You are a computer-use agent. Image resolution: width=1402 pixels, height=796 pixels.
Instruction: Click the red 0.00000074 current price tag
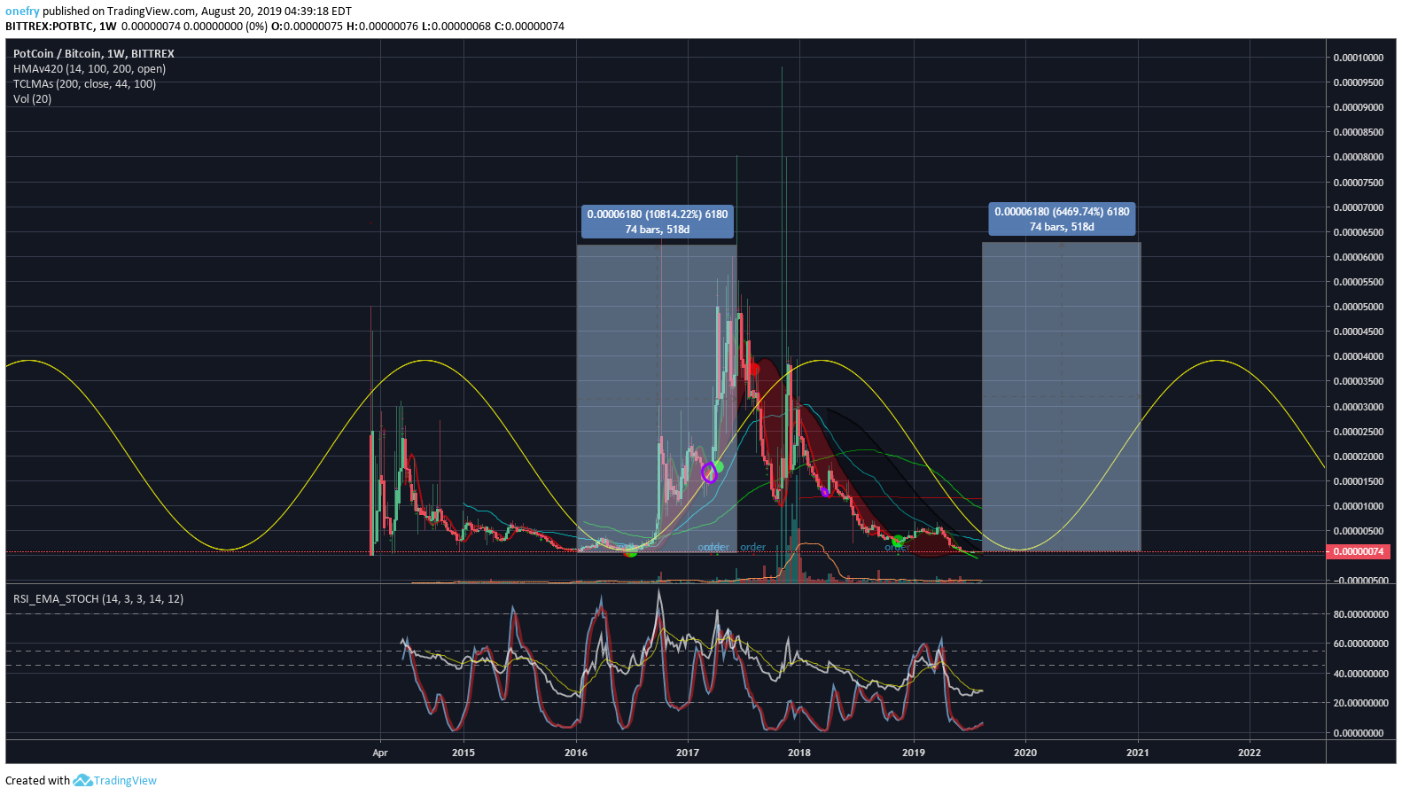(1359, 551)
